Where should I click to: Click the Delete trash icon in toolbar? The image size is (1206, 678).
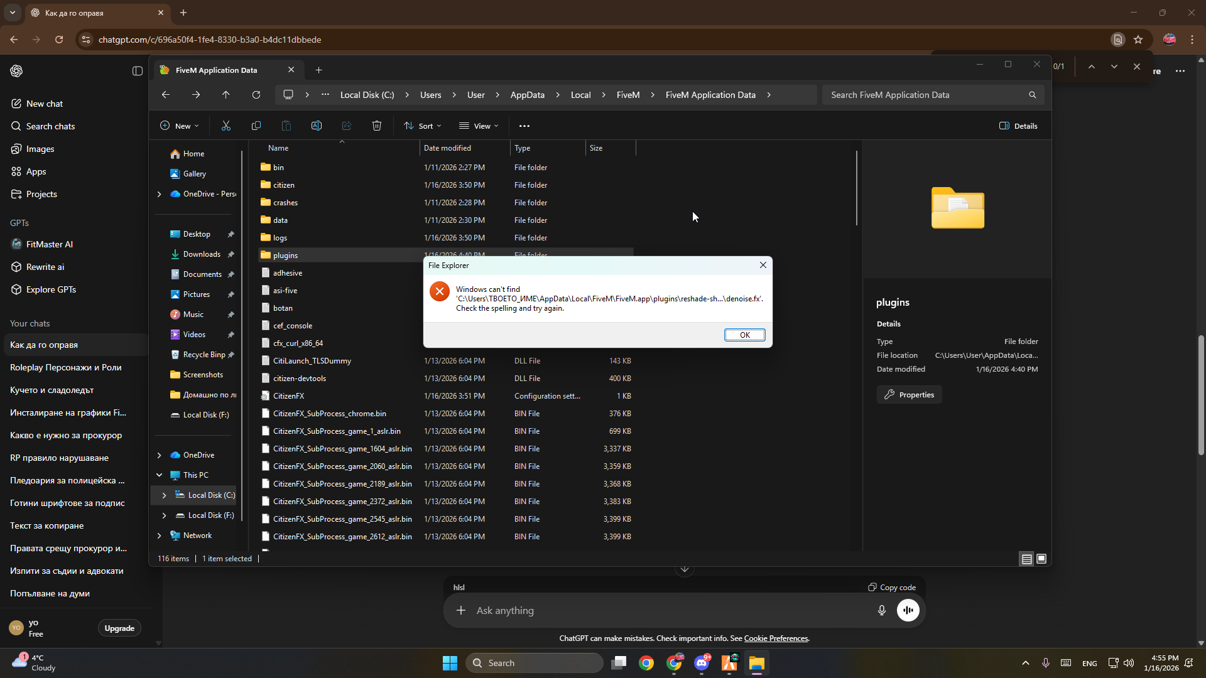tap(377, 126)
